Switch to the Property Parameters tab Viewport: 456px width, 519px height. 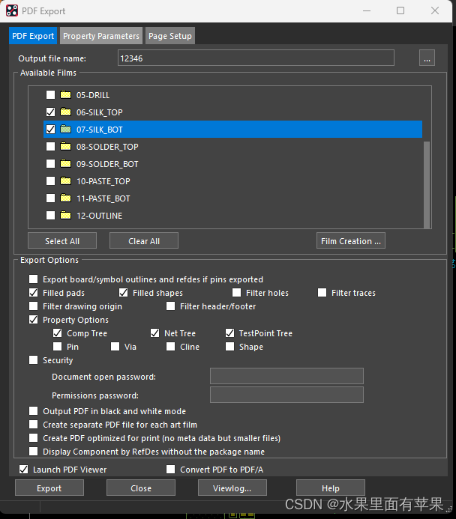pos(101,36)
